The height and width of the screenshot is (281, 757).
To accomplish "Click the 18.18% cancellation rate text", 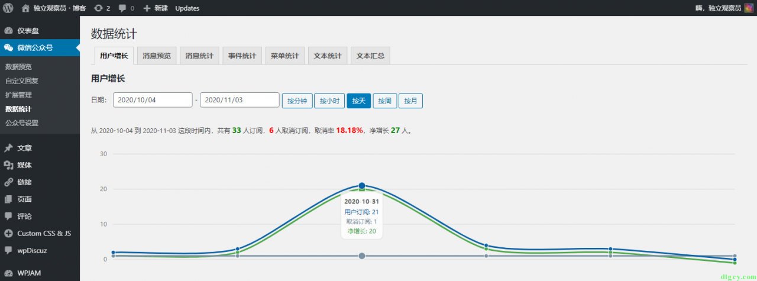I will (x=350, y=130).
